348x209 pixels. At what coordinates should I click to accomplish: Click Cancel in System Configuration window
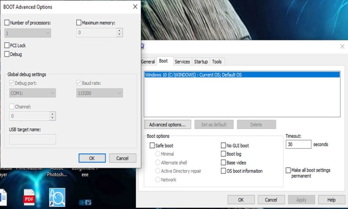point(271,200)
